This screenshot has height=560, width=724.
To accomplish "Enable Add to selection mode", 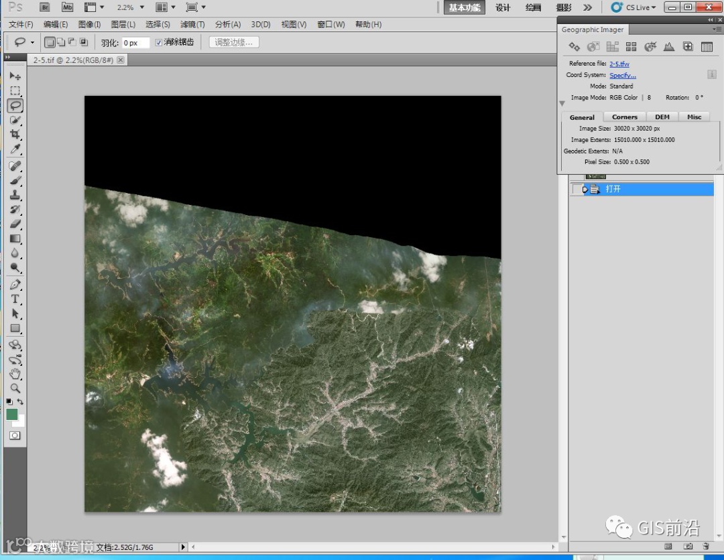I will (x=60, y=42).
